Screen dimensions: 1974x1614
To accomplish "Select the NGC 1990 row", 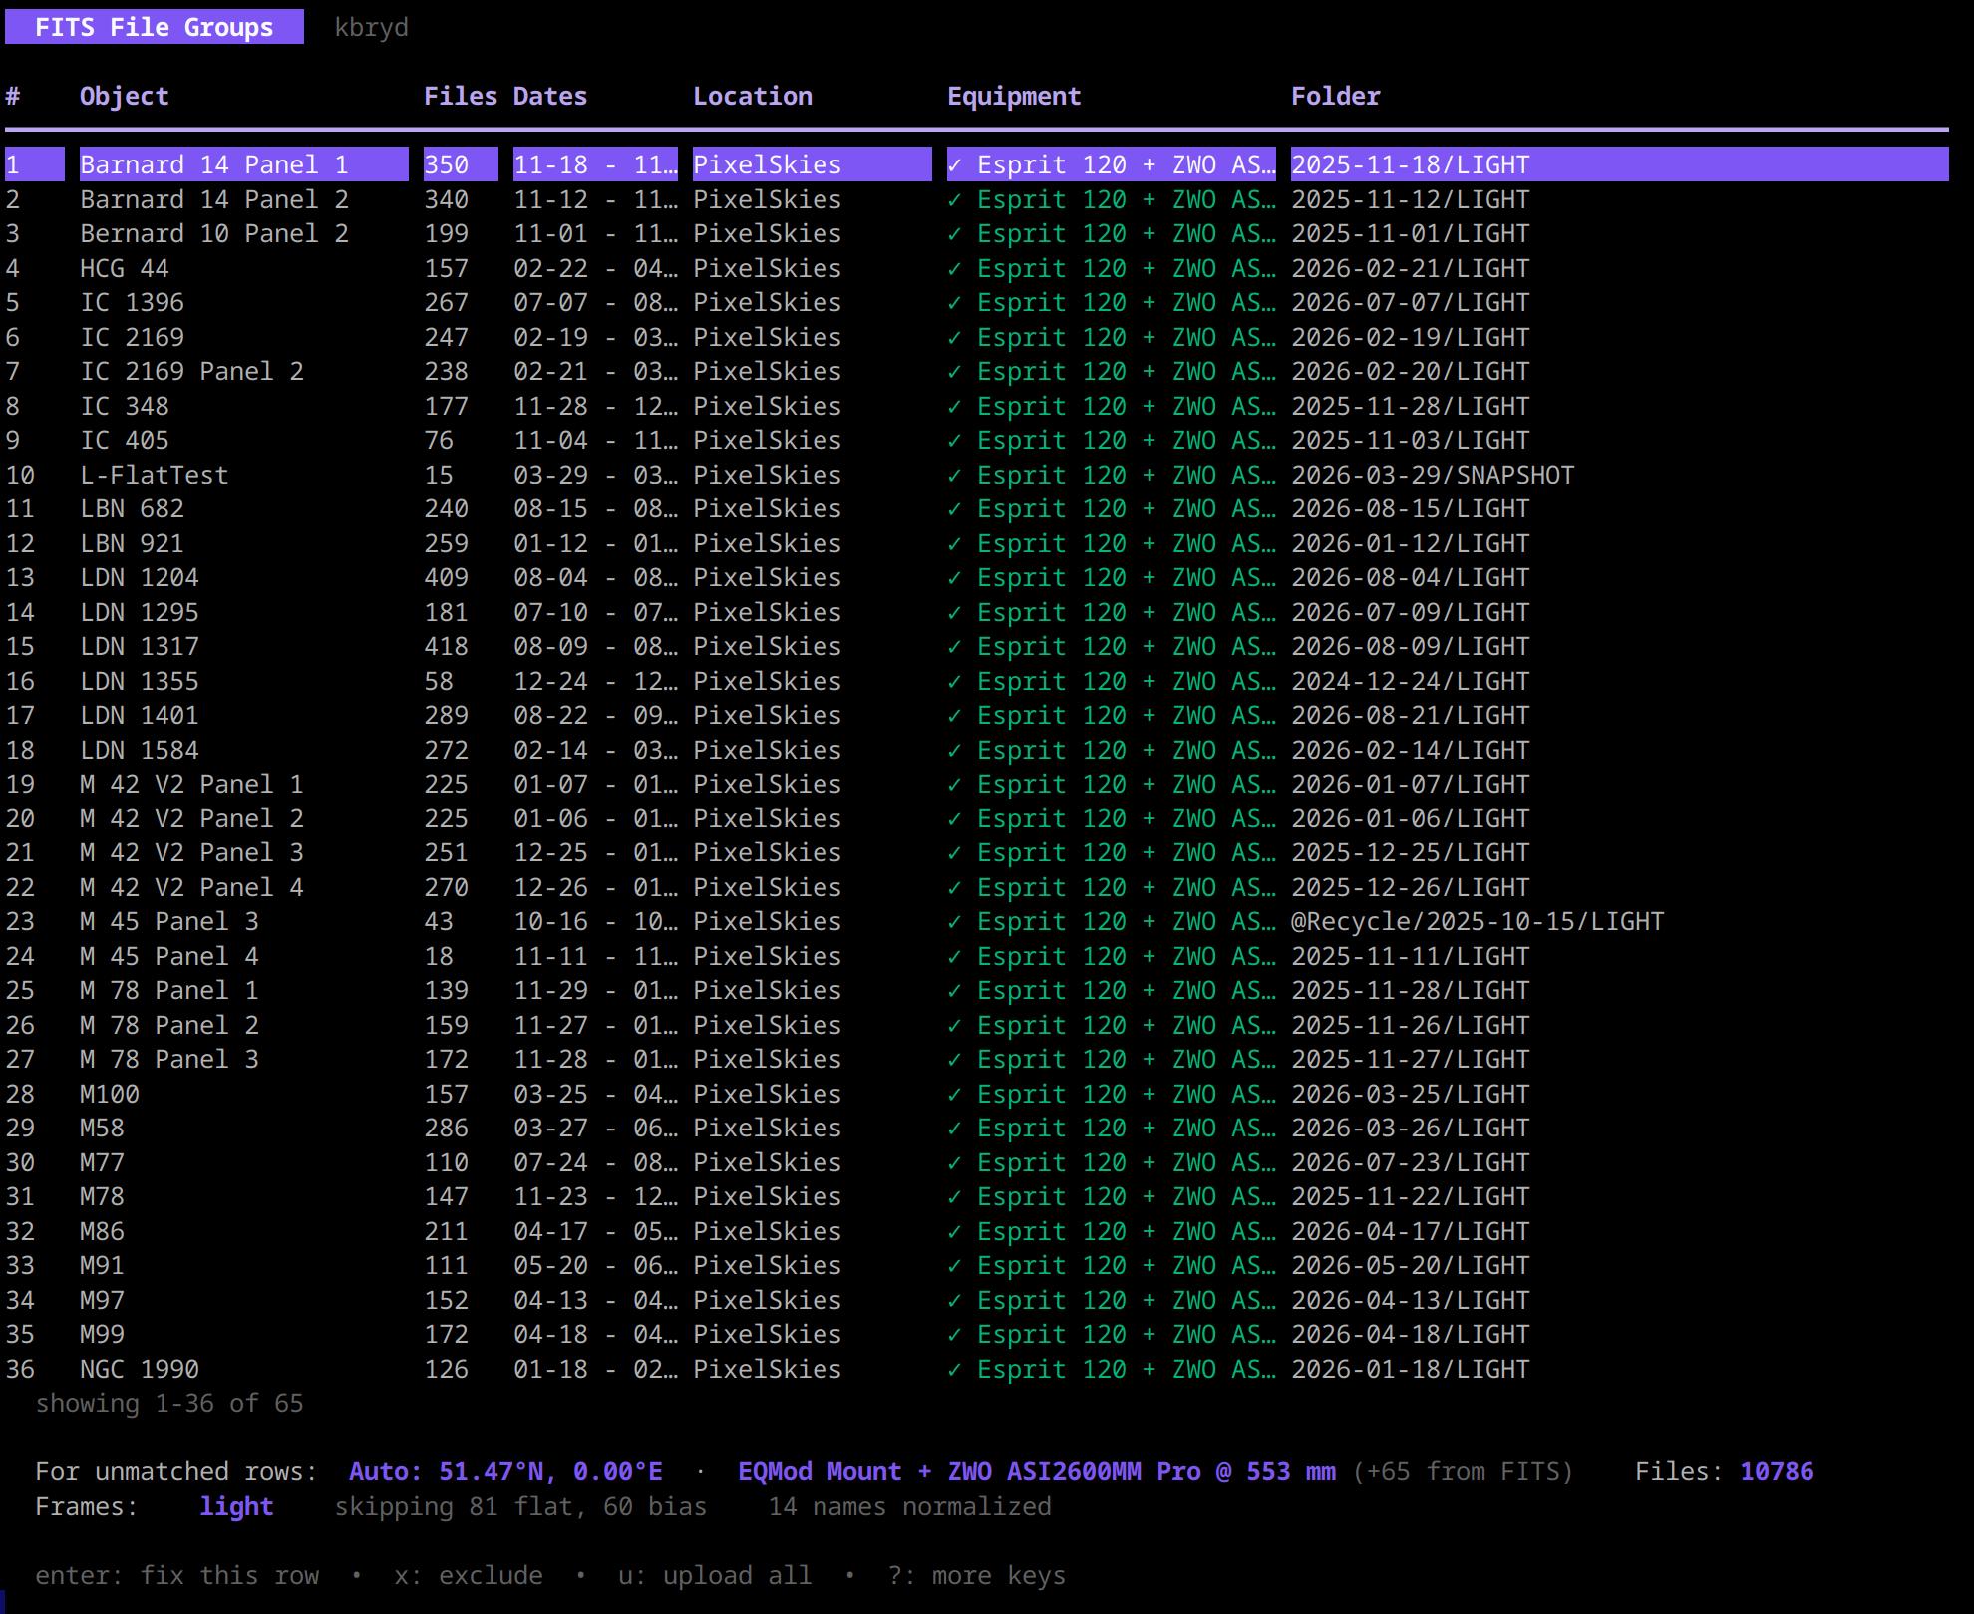I will point(977,1369).
